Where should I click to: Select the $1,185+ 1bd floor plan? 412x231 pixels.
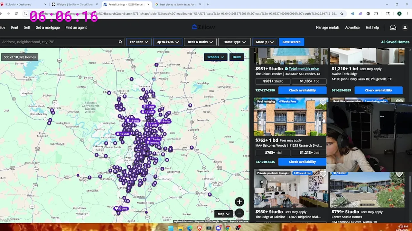coord(309,81)
